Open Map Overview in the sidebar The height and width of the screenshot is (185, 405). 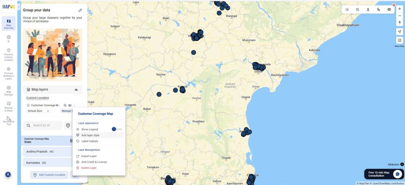click(x=9, y=23)
